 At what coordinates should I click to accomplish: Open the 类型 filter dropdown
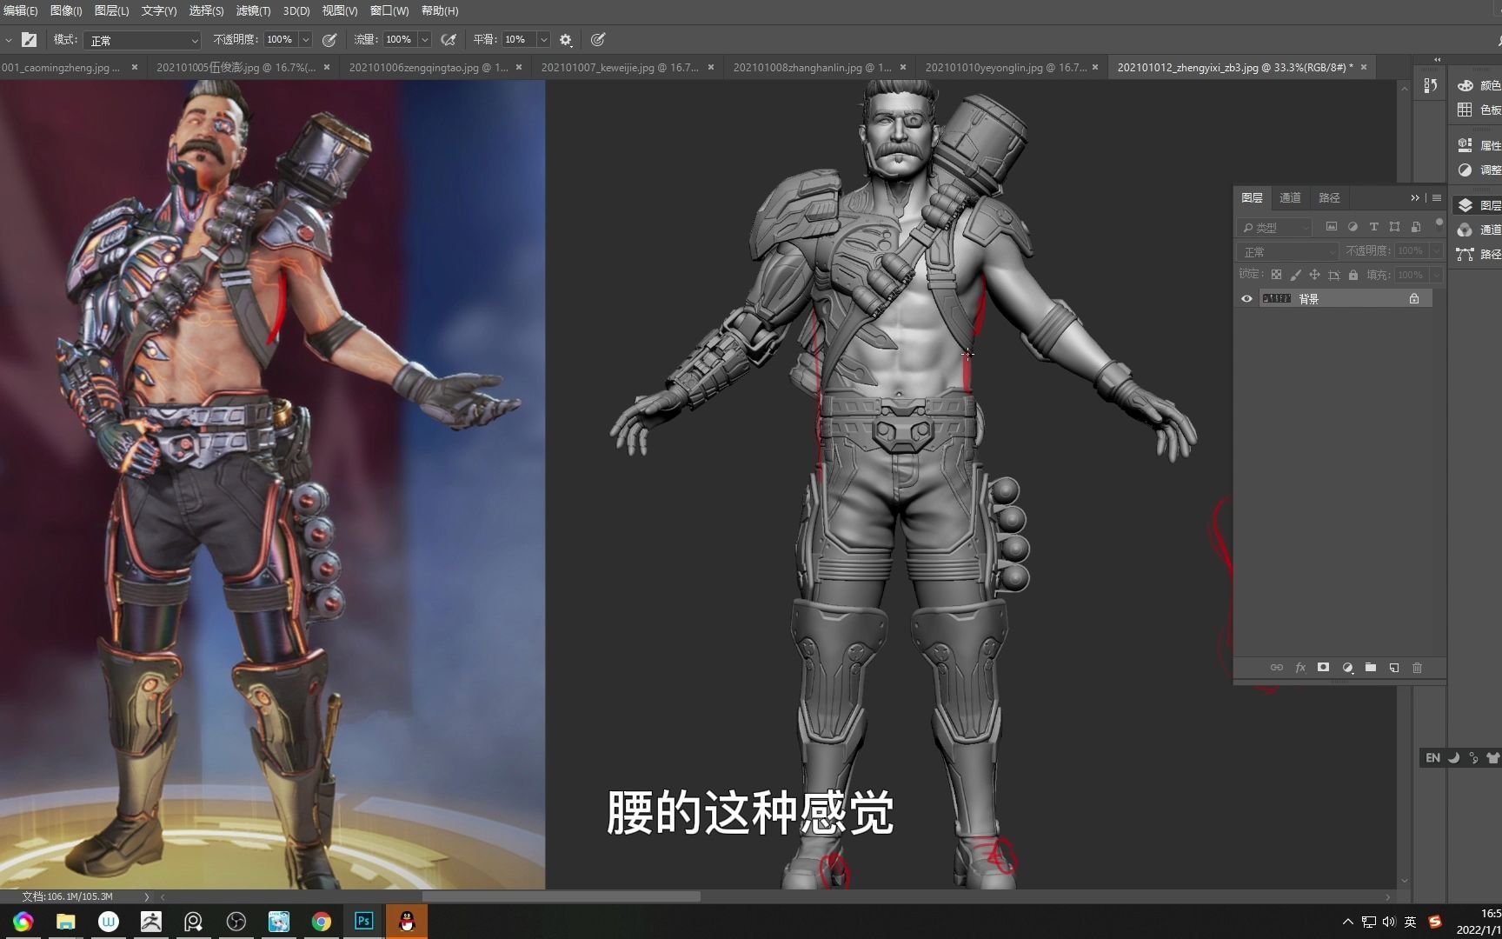1278,227
